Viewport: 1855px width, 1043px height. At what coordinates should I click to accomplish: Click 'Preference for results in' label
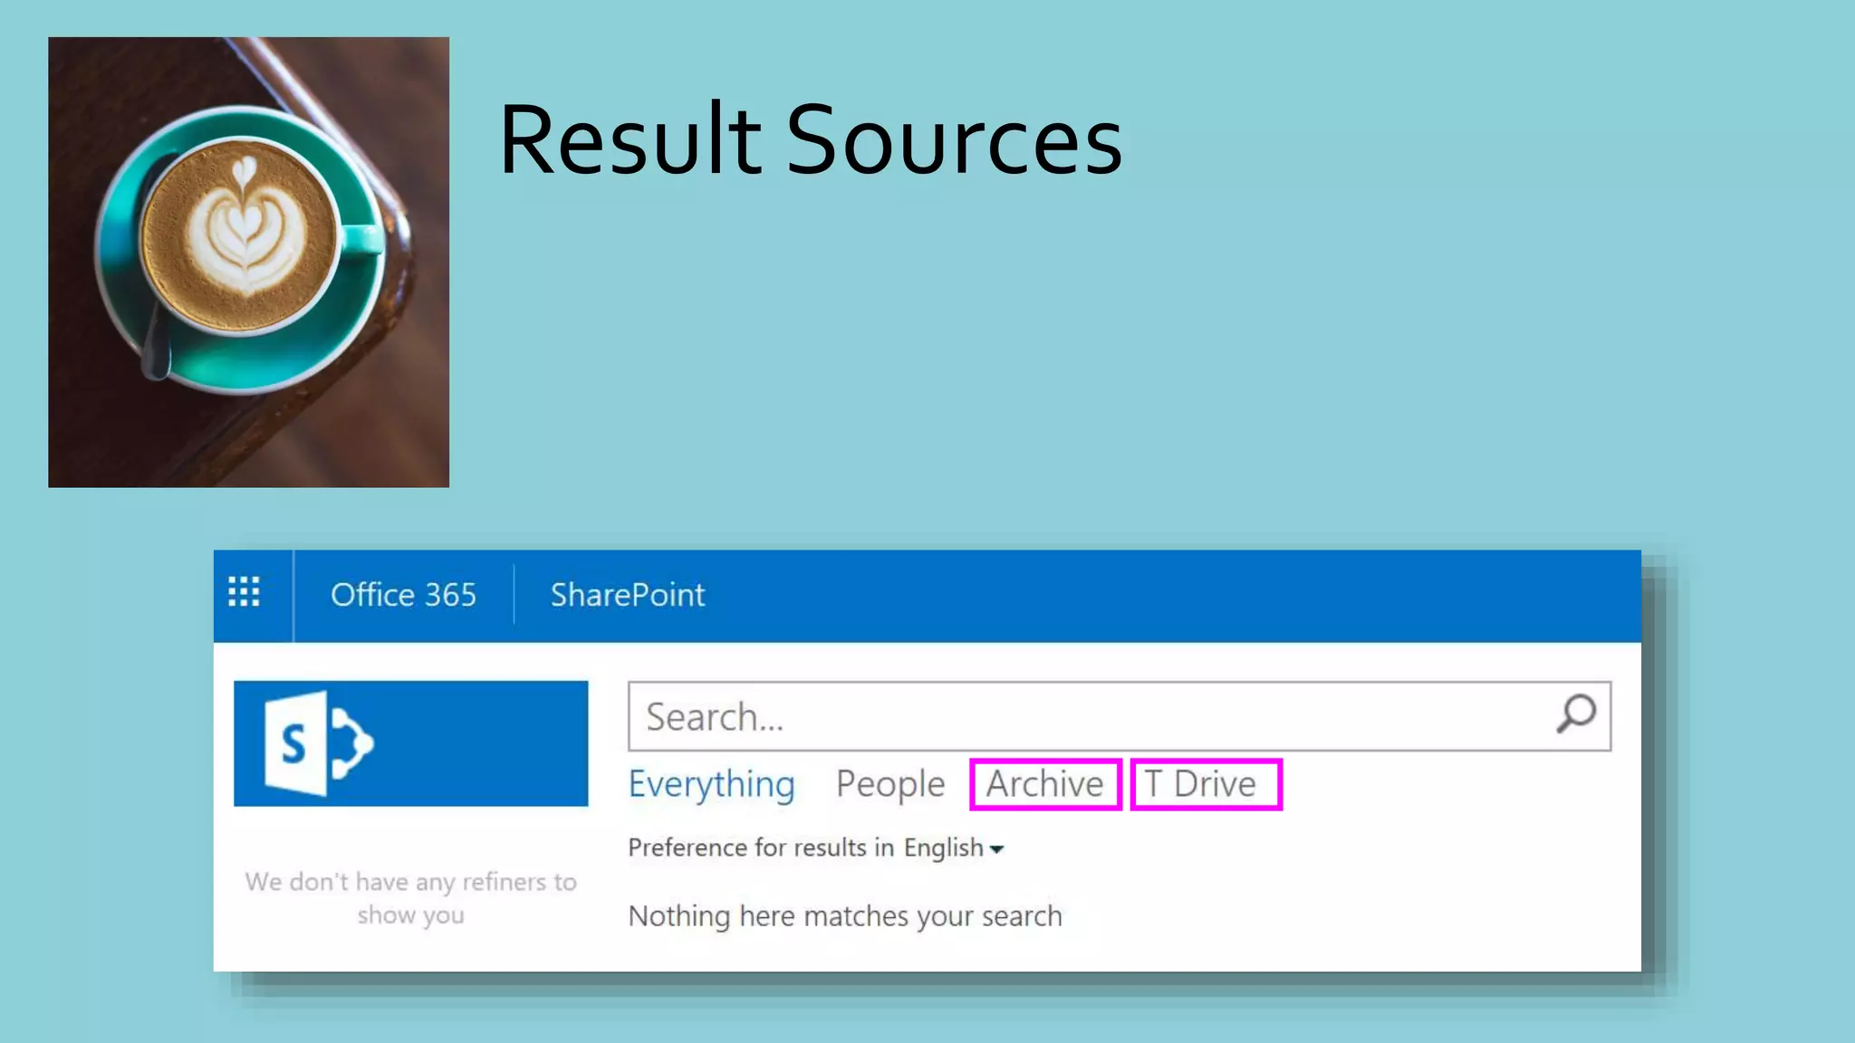coord(761,847)
